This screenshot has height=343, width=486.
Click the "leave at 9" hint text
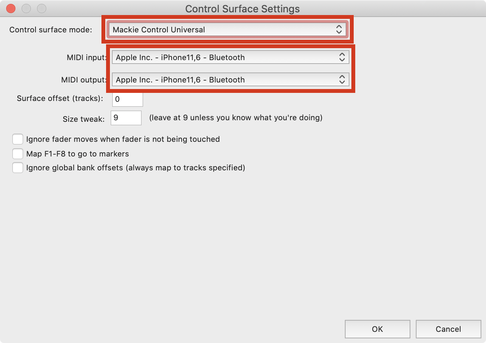coord(236,118)
